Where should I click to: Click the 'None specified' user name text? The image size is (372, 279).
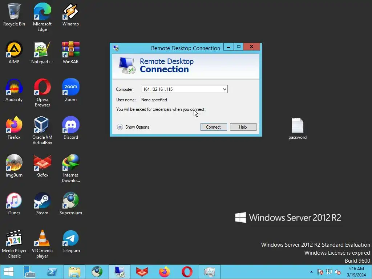pyautogui.click(x=154, y=100)
